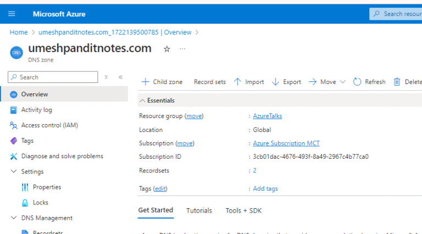
Task: Open the more options ellipsis
Action: click(x=182, y=49)
